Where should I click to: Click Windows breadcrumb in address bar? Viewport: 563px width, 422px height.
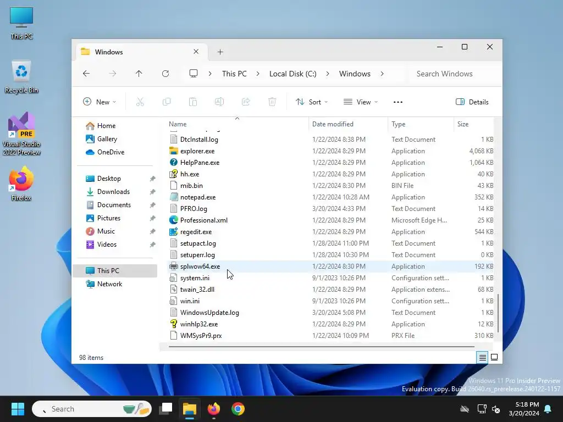pos(355,74)
